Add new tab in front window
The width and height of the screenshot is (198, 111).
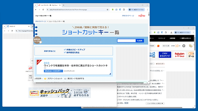point(64,5)
